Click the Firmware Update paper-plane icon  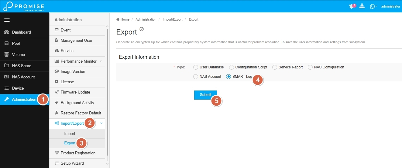(57, 92)
